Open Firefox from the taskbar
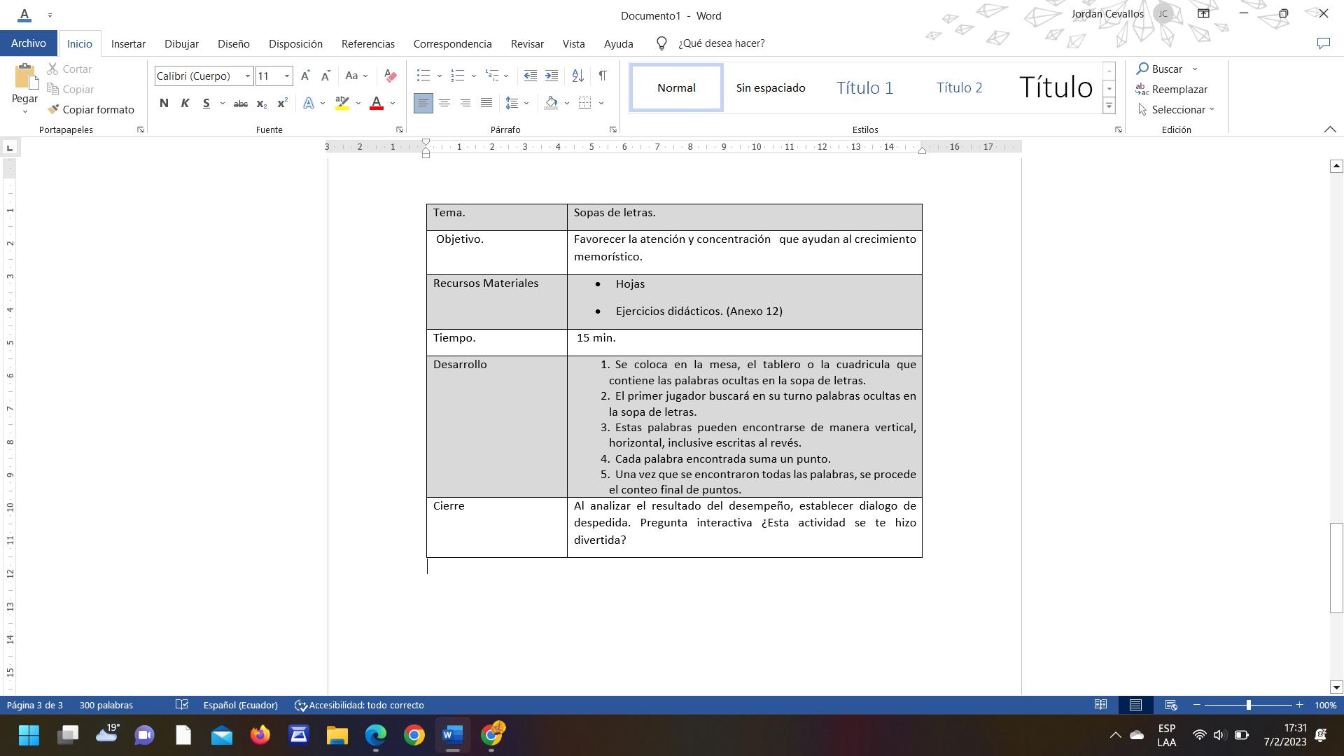Image resolution: width=1344 pixels, height=756 pixels. pos(260,735)
